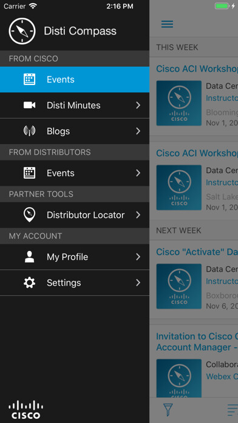This screenshot has width=238, height=423.
Task: Click the calendar icon under From Distributors
Action: tap(29, 173)
